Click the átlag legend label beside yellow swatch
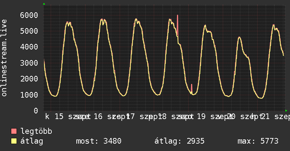This screenshot has height=151, width=290. pyautogui.click(x=32, y=142)
